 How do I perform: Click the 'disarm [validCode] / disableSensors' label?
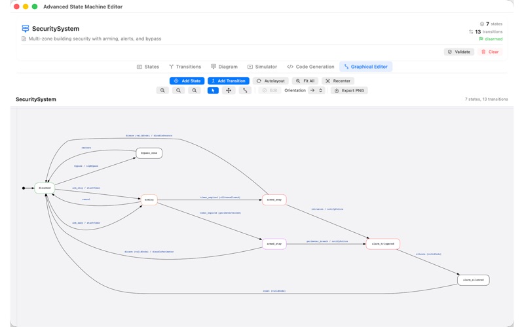149,135
